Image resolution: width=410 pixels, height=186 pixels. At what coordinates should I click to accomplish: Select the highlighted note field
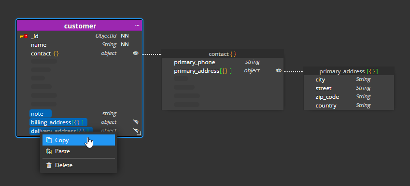click(41, 114)
